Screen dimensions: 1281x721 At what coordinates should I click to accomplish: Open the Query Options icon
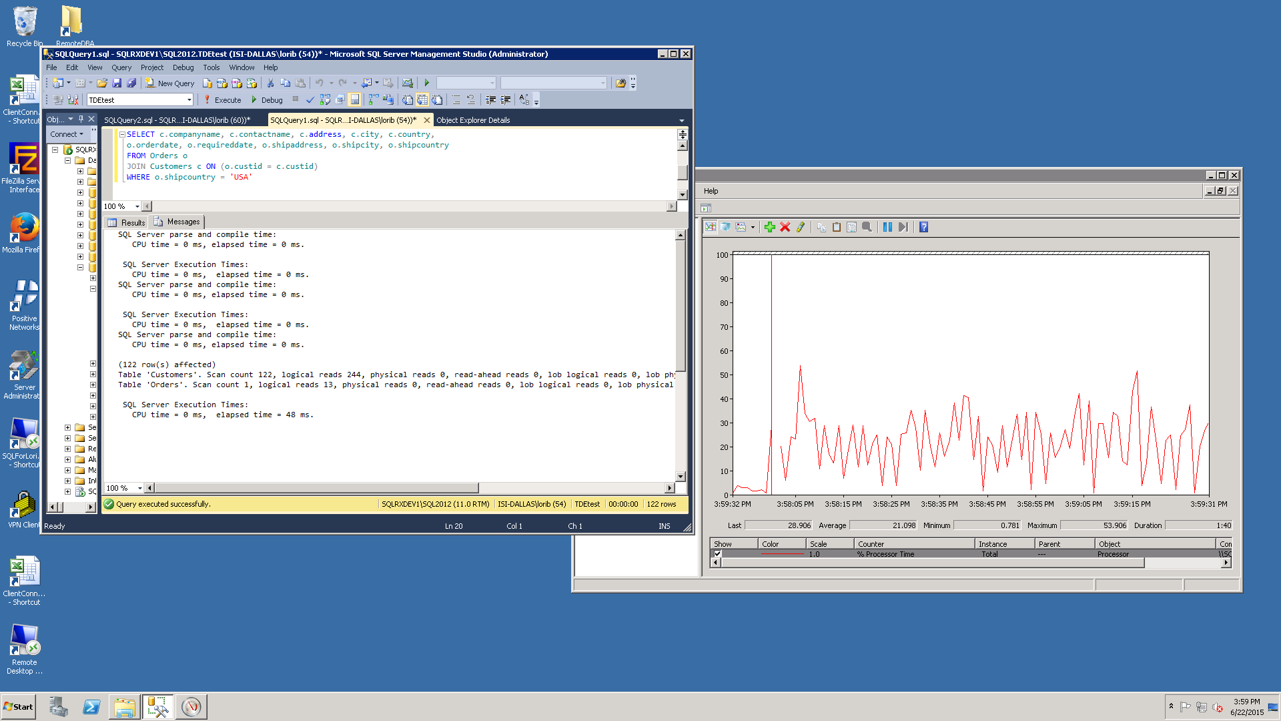click(340, 100)
